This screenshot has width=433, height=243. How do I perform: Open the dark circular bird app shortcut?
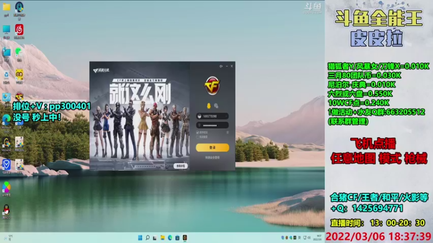[x=19, y=8]
